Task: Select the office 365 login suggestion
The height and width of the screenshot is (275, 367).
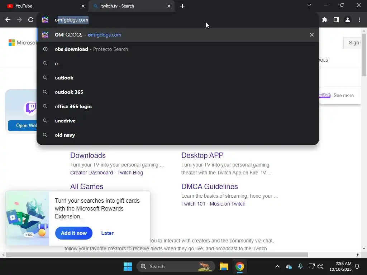Action: pos(178,106)
